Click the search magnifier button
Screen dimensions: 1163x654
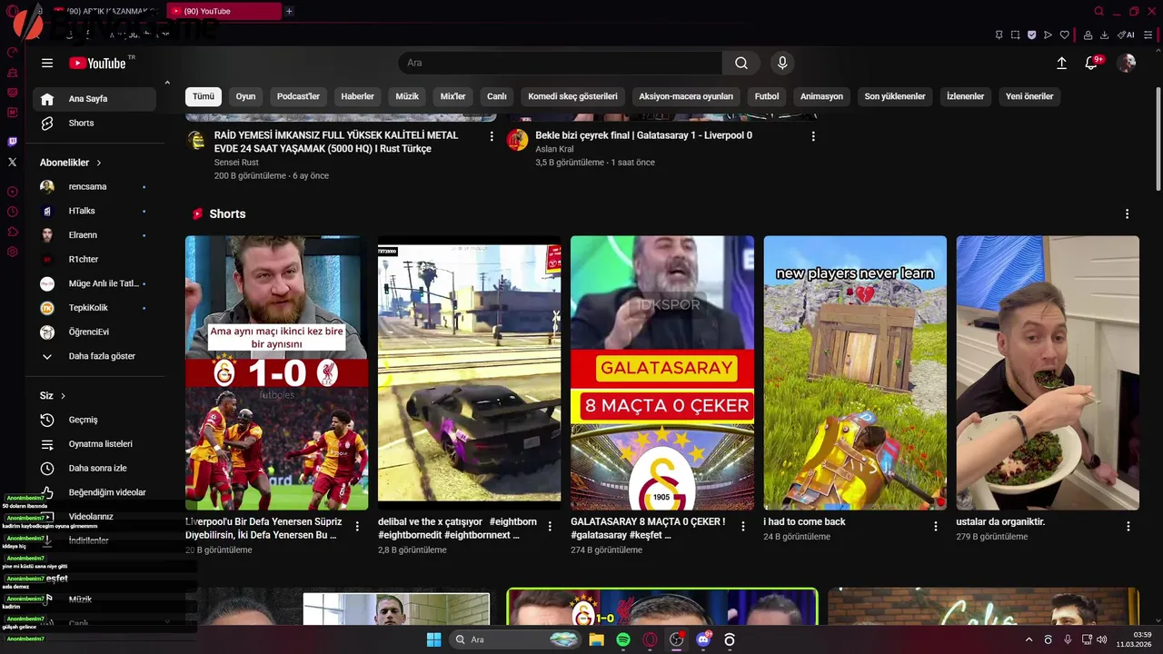click(741, 63)
